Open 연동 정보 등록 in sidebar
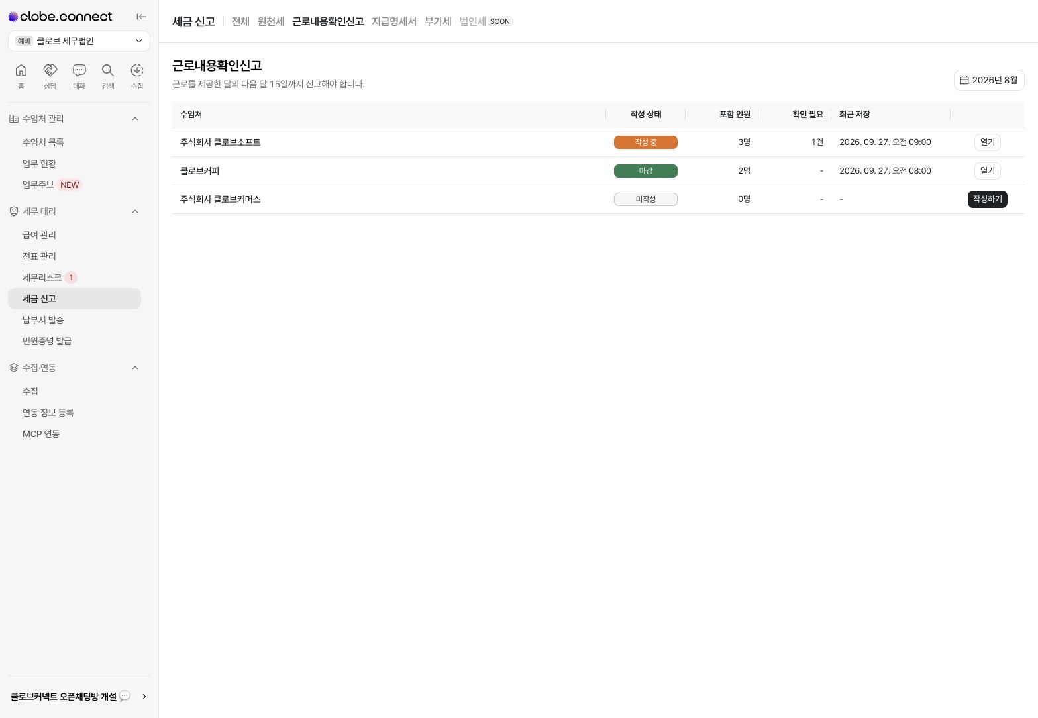Viewport: 1038px width, 718px height. pos(74,413)
